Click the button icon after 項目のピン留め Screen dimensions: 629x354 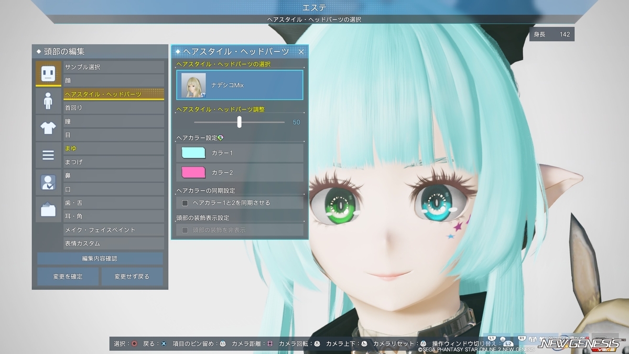(222, 344)
